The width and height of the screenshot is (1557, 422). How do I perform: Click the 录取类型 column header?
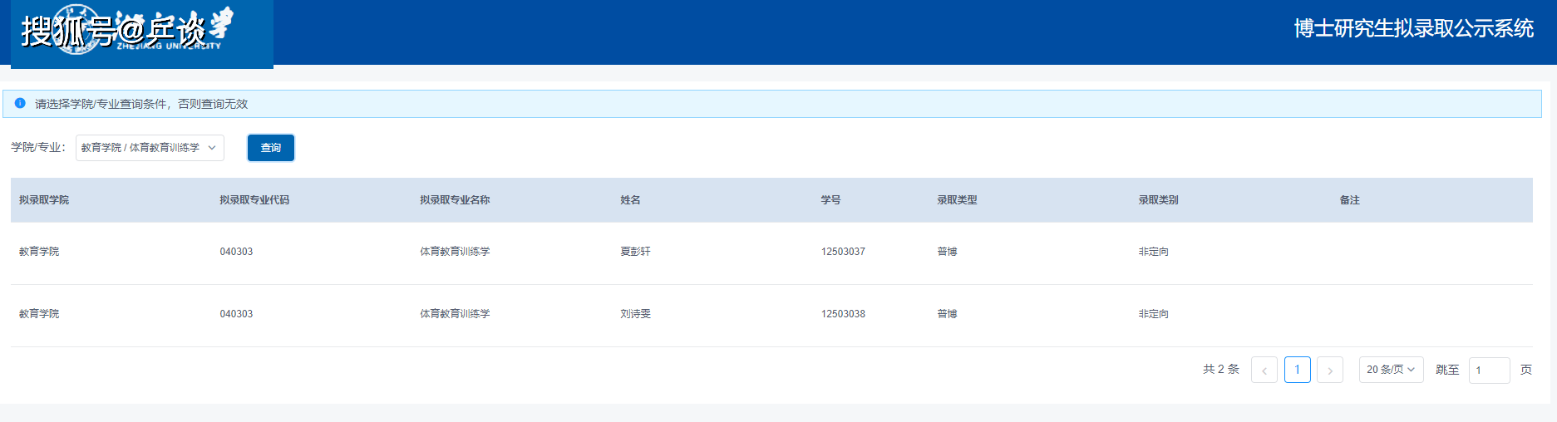pyautogui.click(x=957, y=200)
